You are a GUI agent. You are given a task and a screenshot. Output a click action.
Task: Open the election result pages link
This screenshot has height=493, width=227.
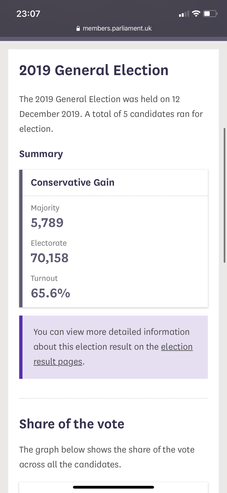point(177,347)
